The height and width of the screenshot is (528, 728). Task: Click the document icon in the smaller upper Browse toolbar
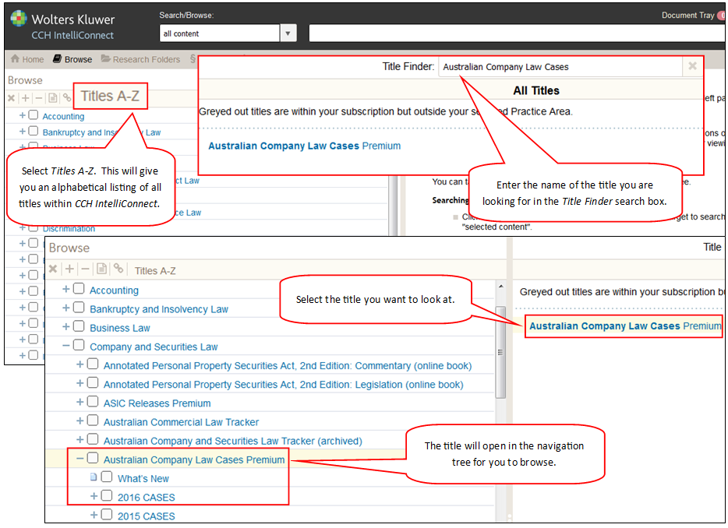click(53, 98)
